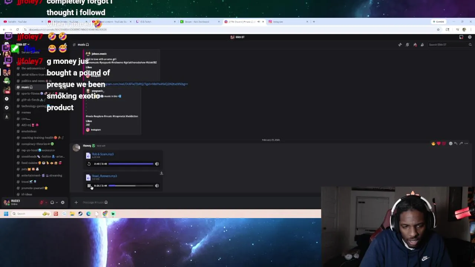Image resolution: width=475 pixels, height=267 pixels.
Task: Open Windows Start menu
Action: (6, 214)
